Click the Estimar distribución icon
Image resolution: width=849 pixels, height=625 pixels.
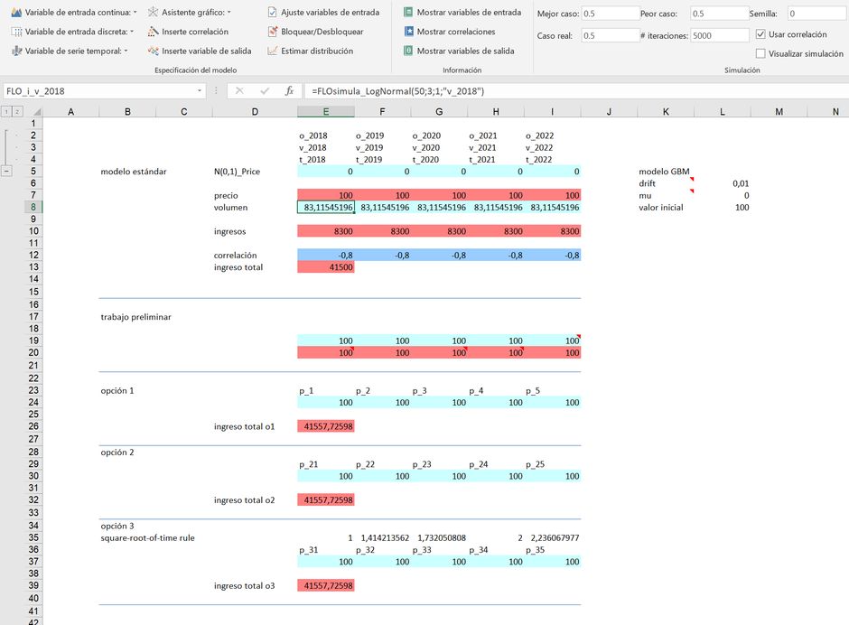273,51
